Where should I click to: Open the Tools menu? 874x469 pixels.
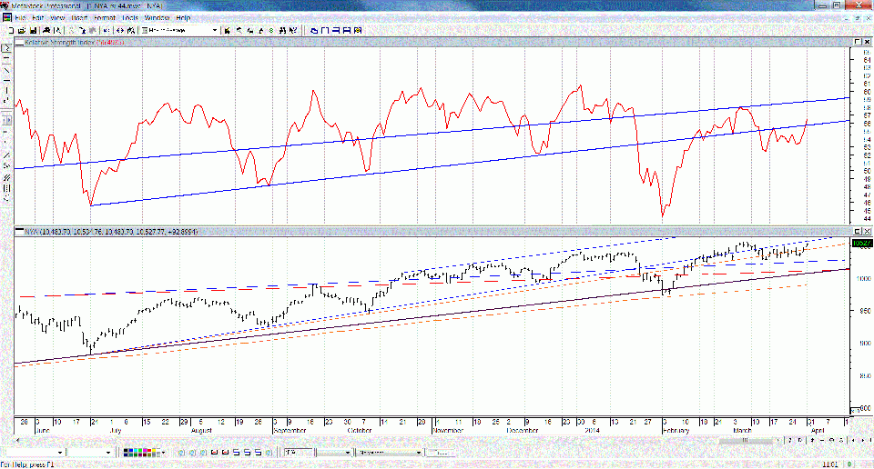(130, 17)
